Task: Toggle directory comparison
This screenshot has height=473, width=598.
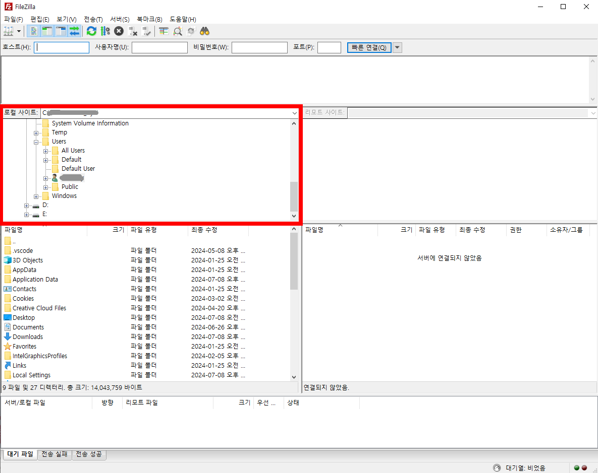Action: pos(178,31)
